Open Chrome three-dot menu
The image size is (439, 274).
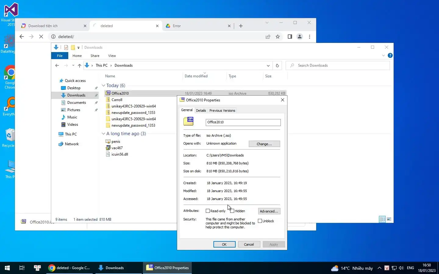tap(309, 37)
